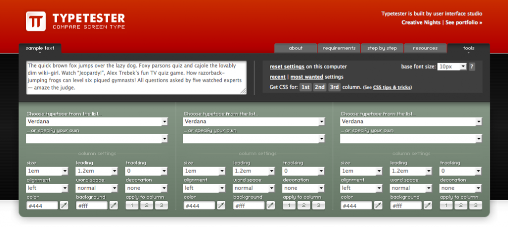Open recent settings link
The width and height of the screenshot is (508, 227).
click(278, 77)
